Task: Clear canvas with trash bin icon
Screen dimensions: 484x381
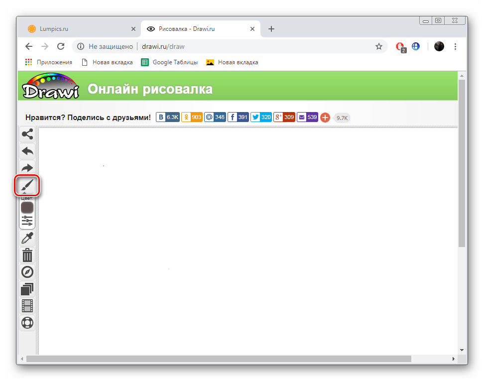Action: 27,255
